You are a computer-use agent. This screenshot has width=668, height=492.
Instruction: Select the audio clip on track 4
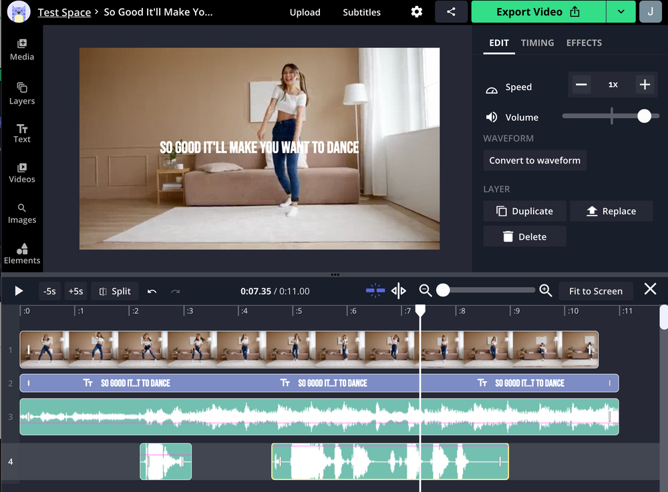[389, 461]
